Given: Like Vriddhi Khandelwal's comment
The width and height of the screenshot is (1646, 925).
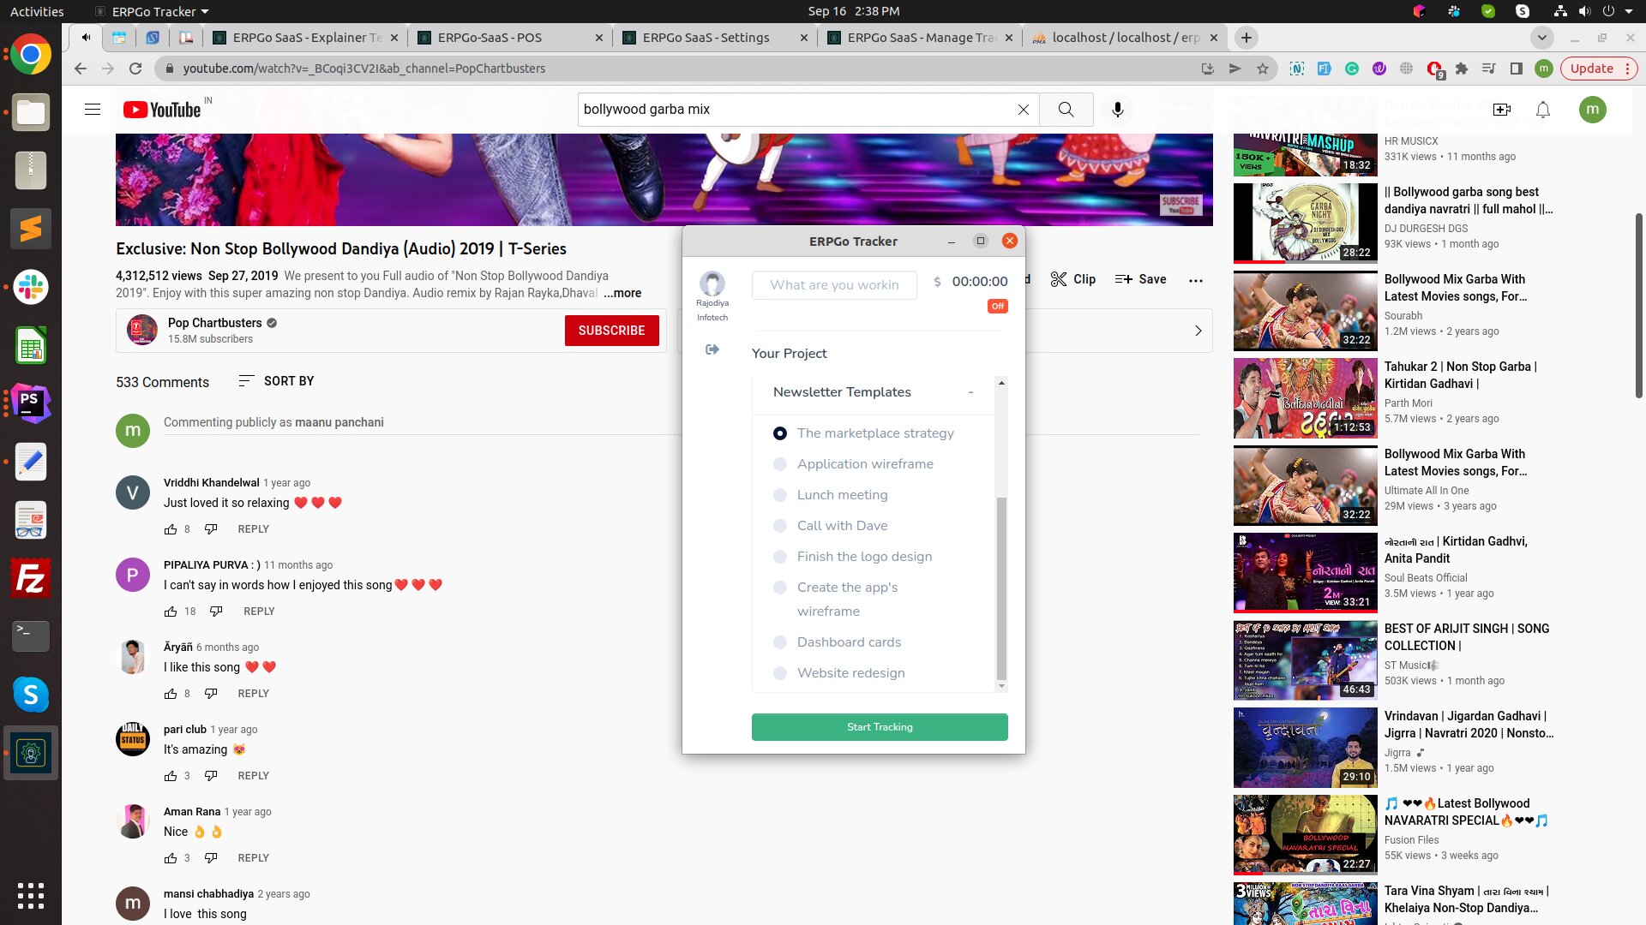Looking at the screenshot, I should point(171,529).
